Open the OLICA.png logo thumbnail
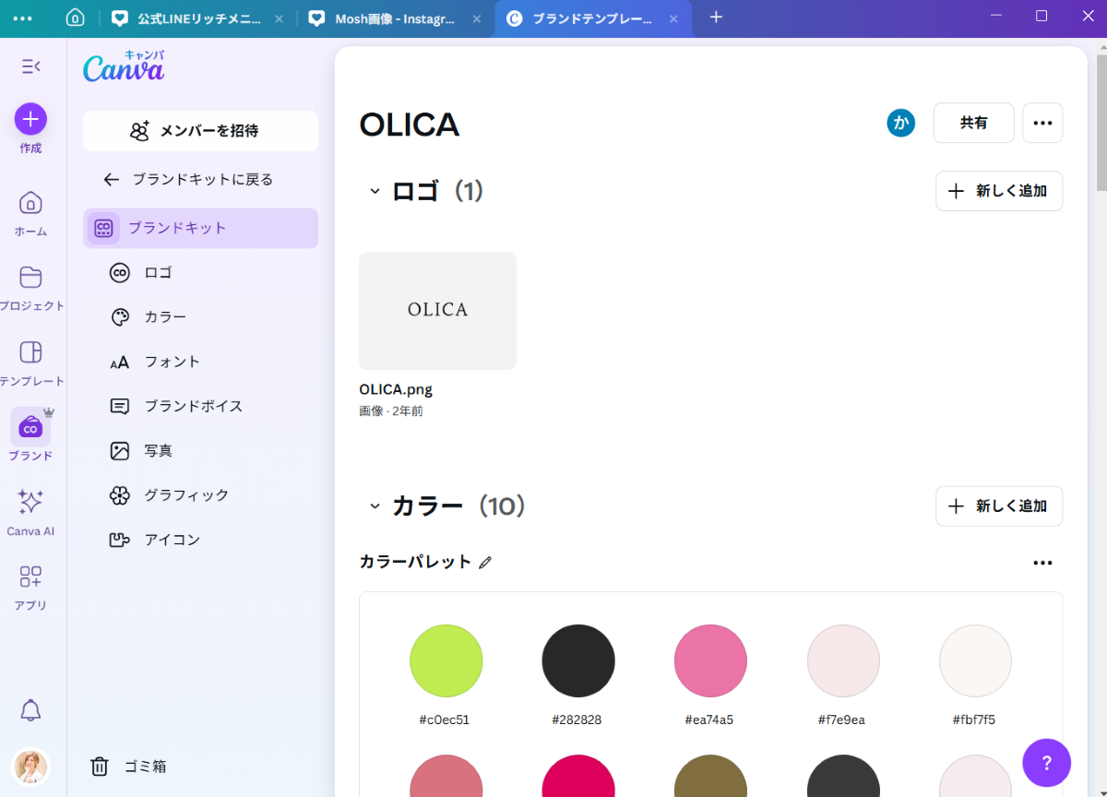The width and height of the screenshot is (1107, 797). [437, 311]
